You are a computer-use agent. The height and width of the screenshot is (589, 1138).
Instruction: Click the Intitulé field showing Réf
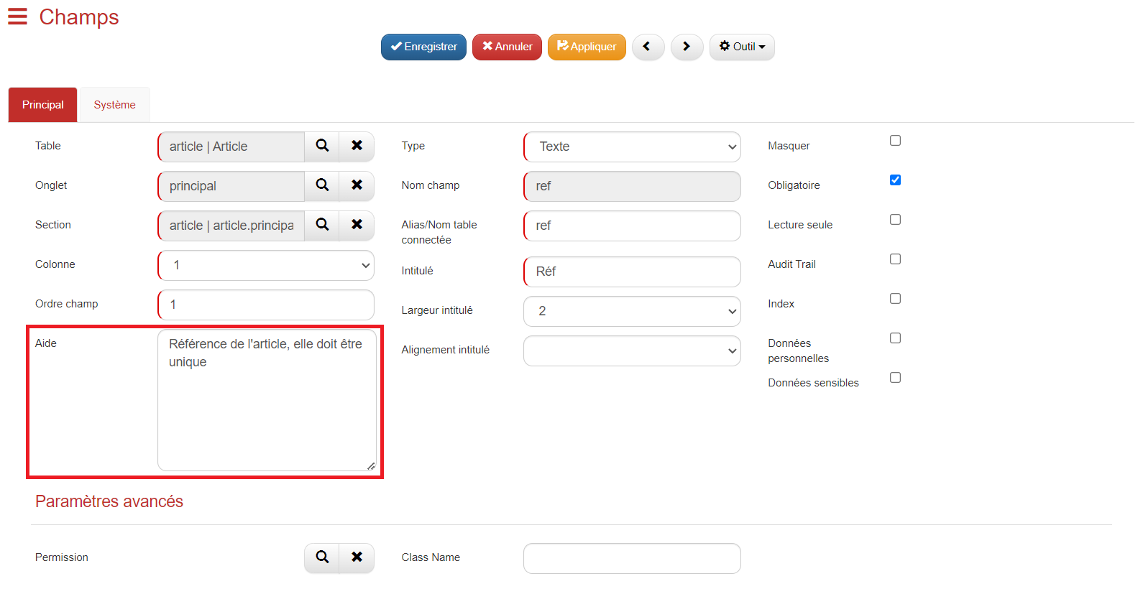(x=632, y=272)
